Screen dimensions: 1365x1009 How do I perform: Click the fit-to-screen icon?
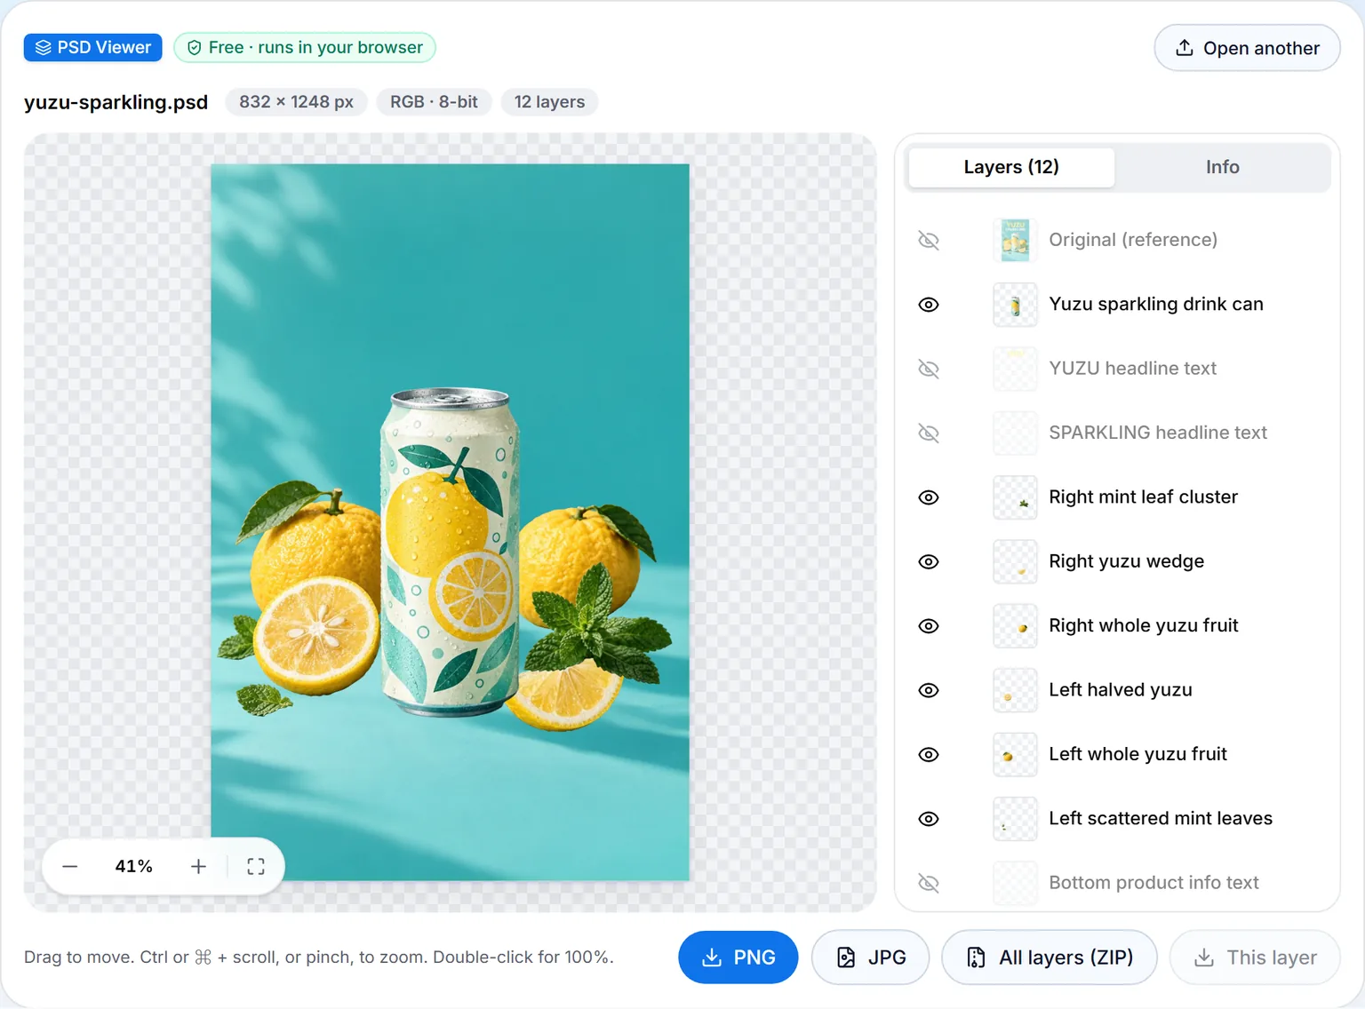(x=256, y=866)
